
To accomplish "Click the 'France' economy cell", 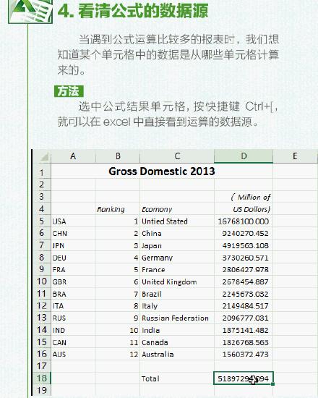I will point(177,270).
